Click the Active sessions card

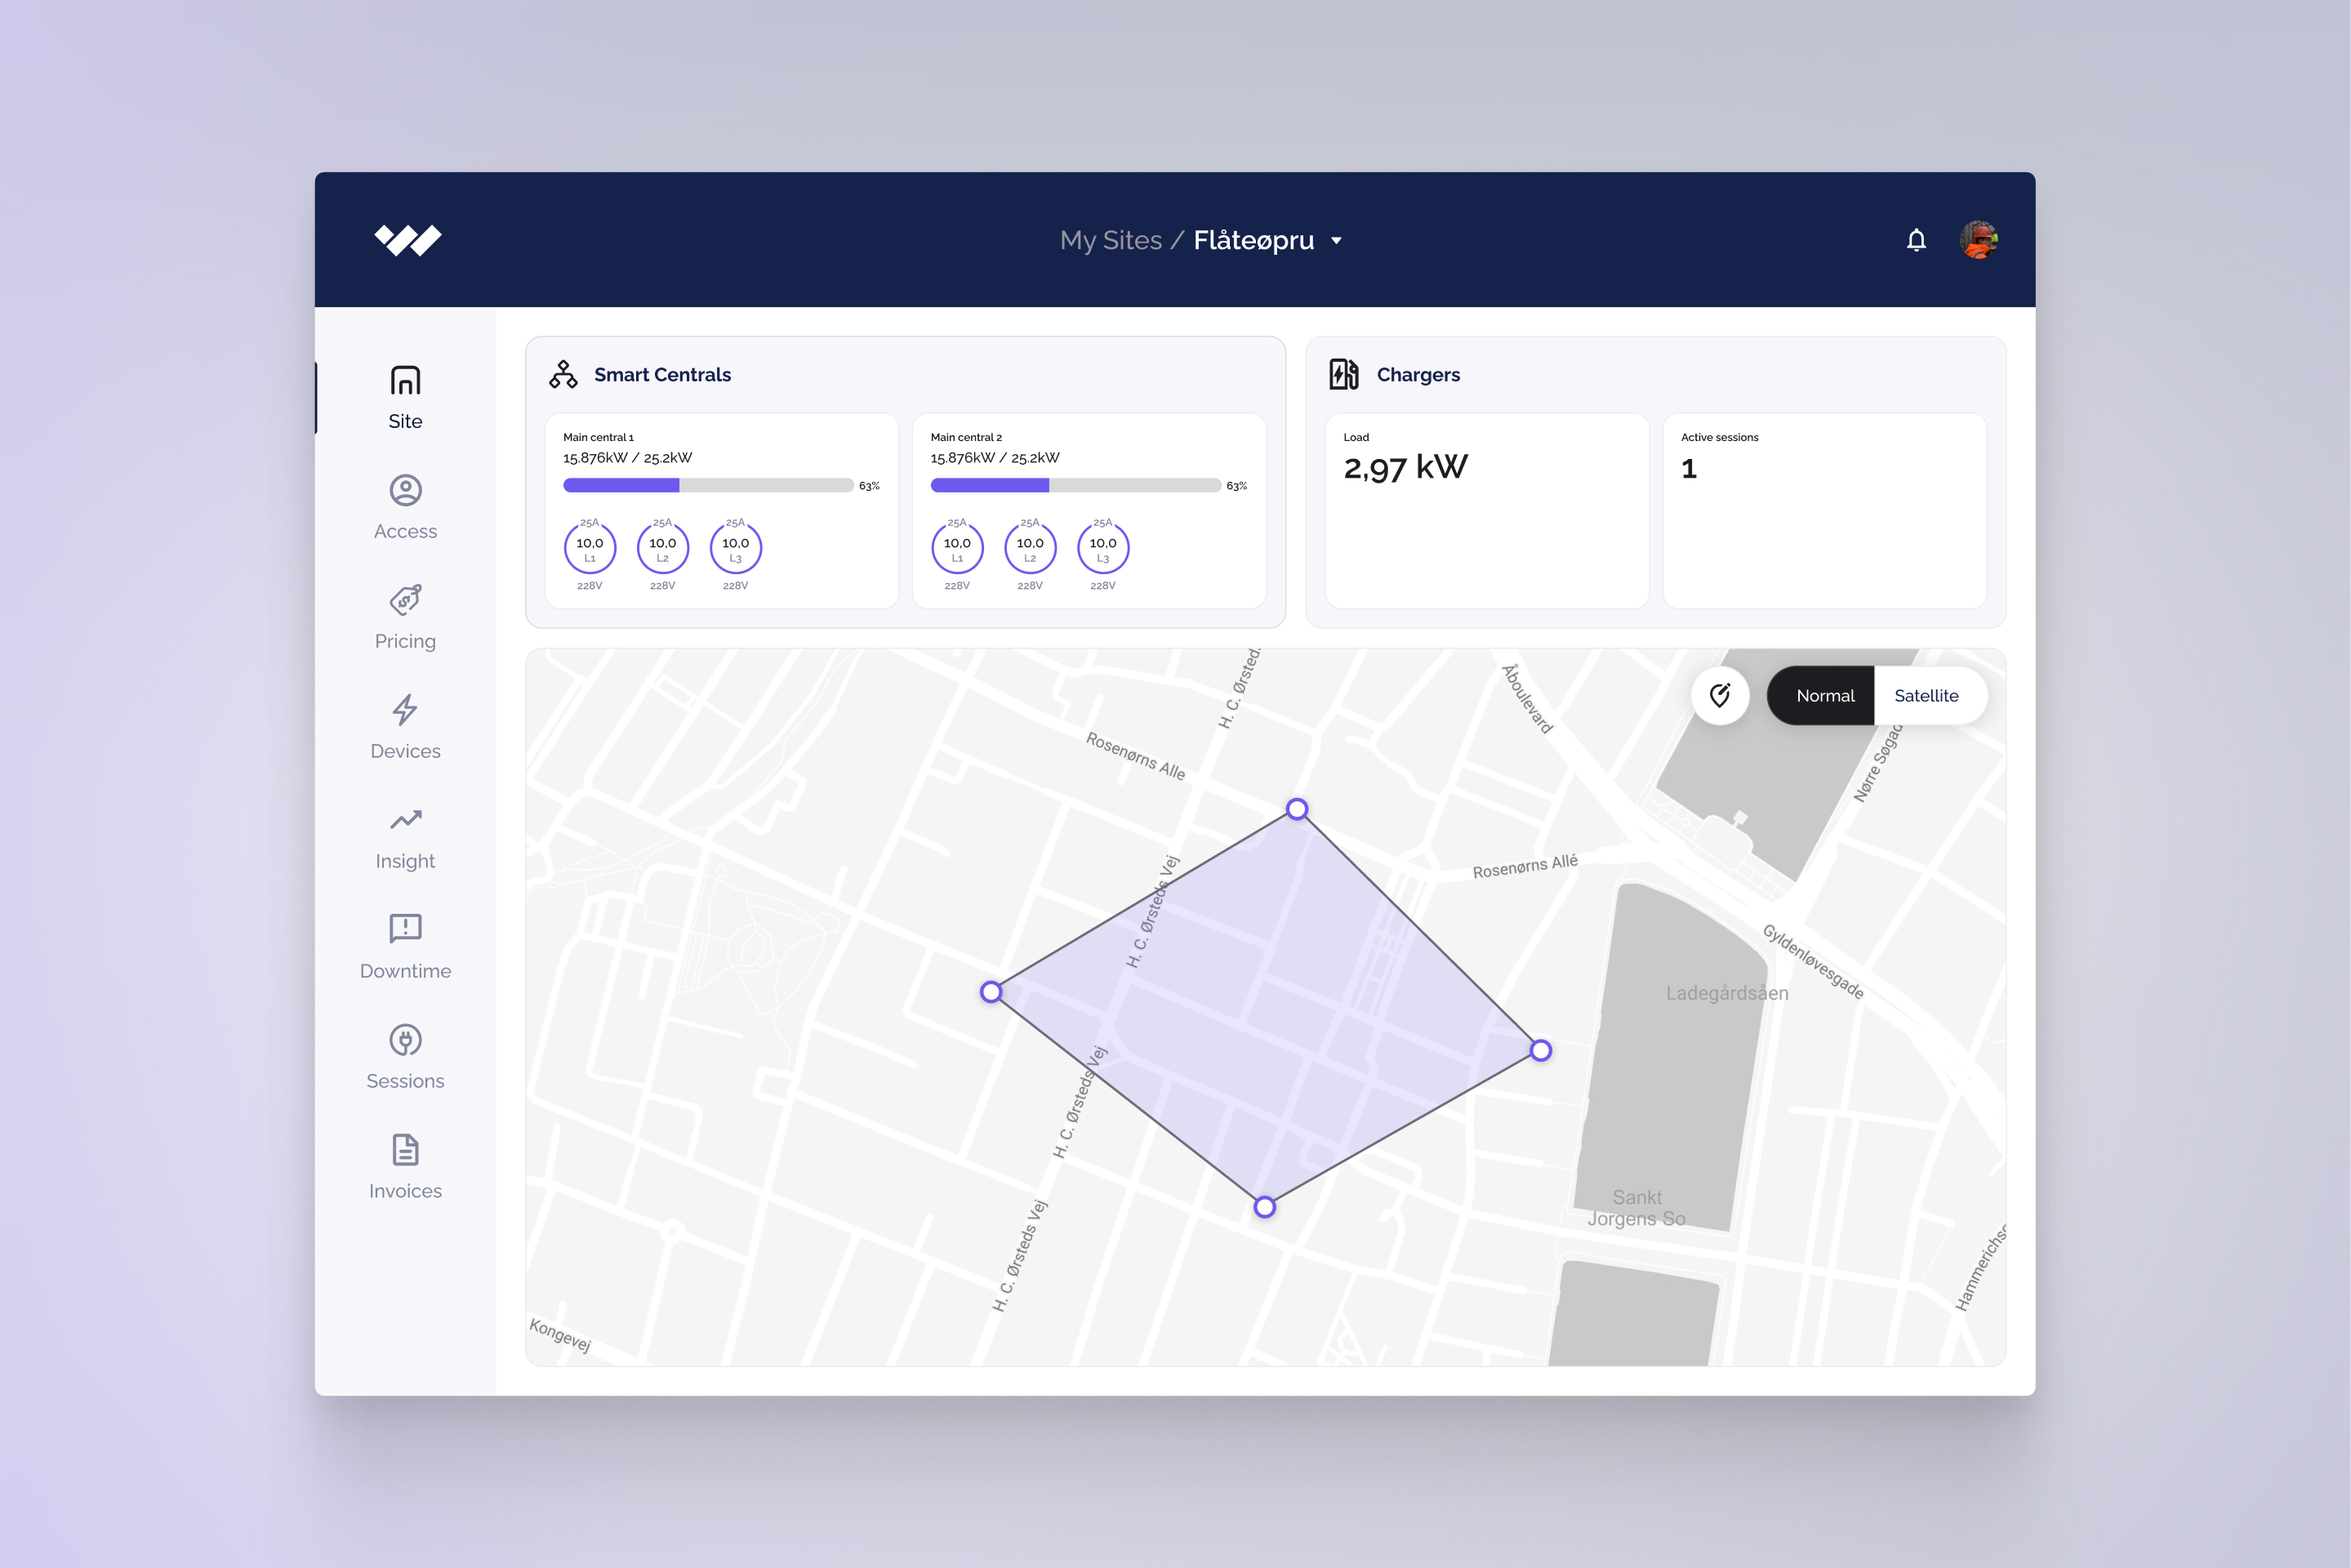(1823, 510)
